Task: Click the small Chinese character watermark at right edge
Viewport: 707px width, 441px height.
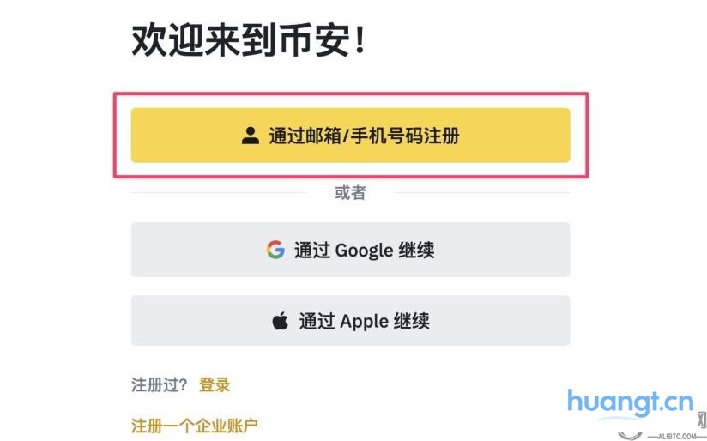Action: [701, 420]
